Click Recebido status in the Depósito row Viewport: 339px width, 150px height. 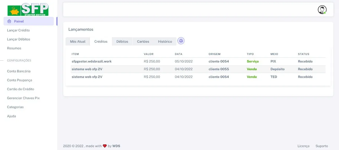pyautogui.click(x=305, y=69)
